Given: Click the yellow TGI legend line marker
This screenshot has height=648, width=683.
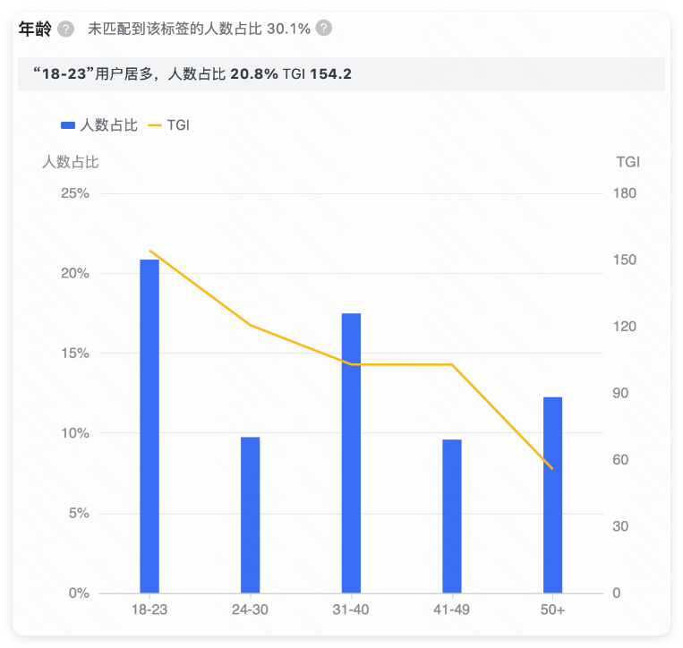Looking at the screenshot, I should point(154,125).
